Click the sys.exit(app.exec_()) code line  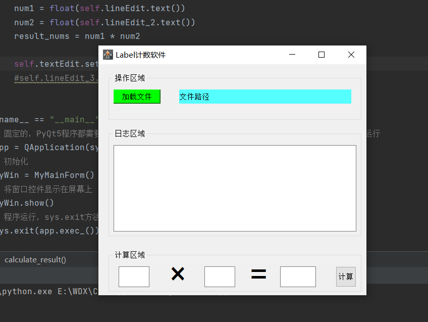[49, 231]
